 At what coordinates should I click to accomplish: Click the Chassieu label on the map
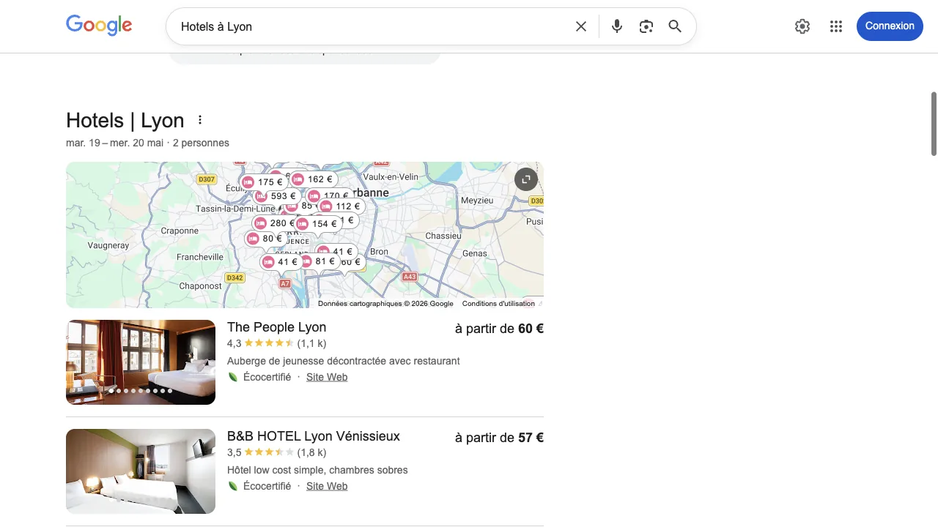tap(443, 236)
